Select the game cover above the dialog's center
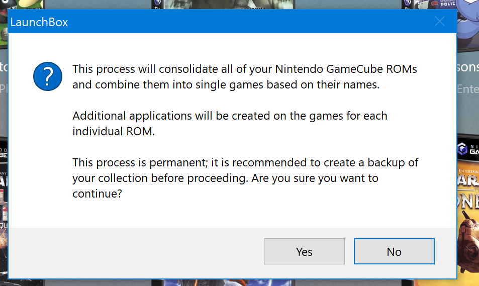The image size is (479, 286). [223, 5]
